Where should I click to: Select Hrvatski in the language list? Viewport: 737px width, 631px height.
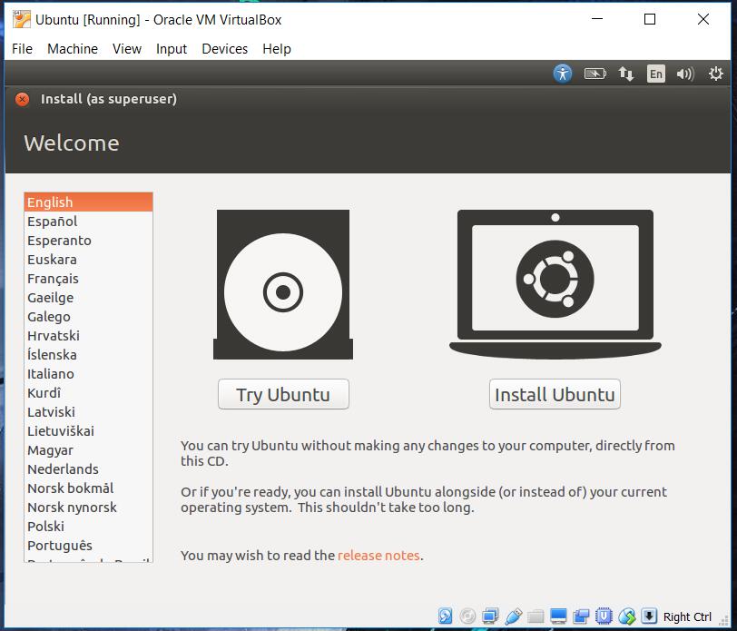tap(88, 336)
